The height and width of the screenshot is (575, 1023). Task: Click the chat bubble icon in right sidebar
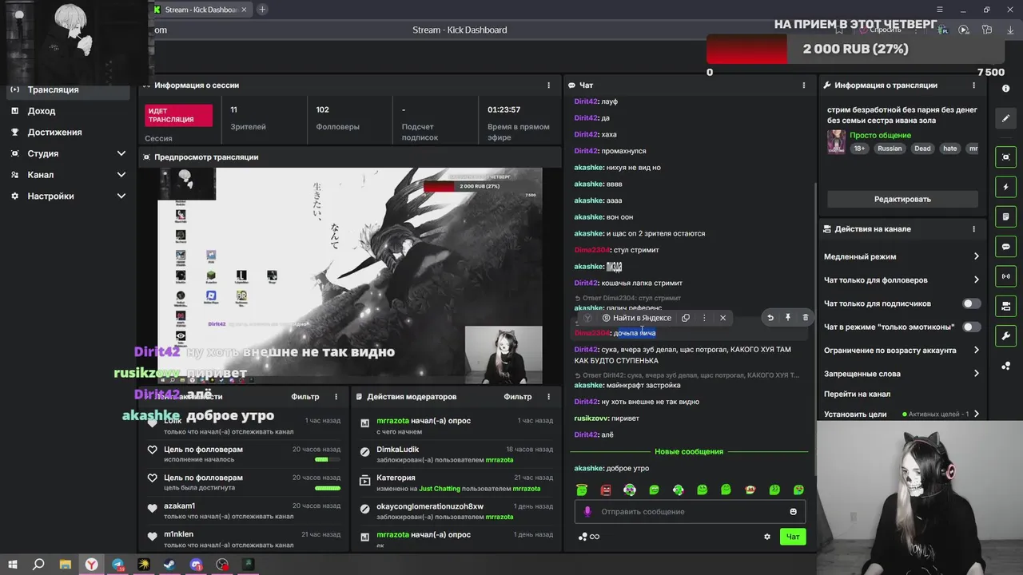click(x=1006, y=247)
